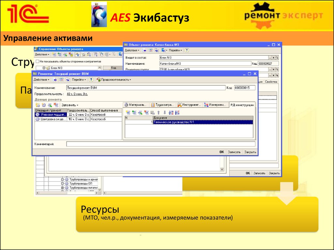Click Закрыть in the Объект ремонта window
Screen dimensions: 334x250
[x=274, y=173]
